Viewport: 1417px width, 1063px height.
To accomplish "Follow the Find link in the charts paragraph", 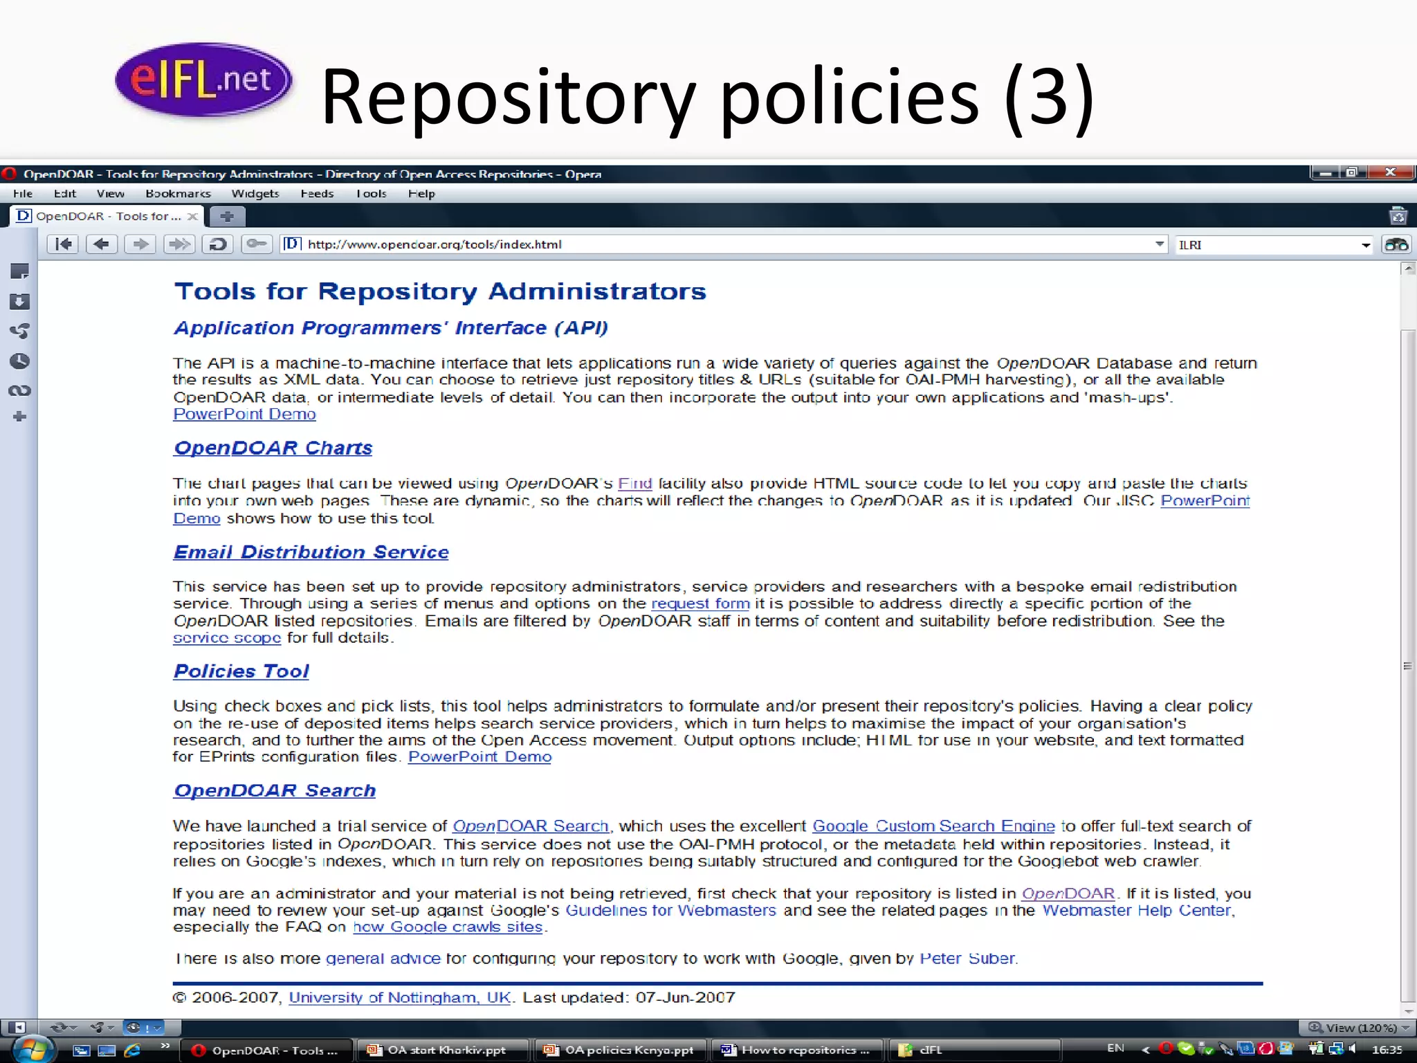I will [x=634, y=483].
